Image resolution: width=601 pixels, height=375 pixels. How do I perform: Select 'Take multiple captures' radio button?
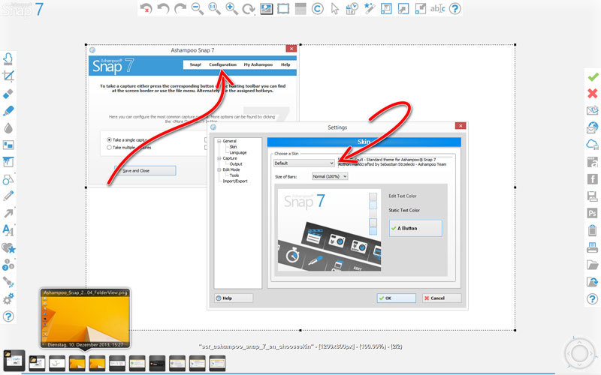coord(109,147)
